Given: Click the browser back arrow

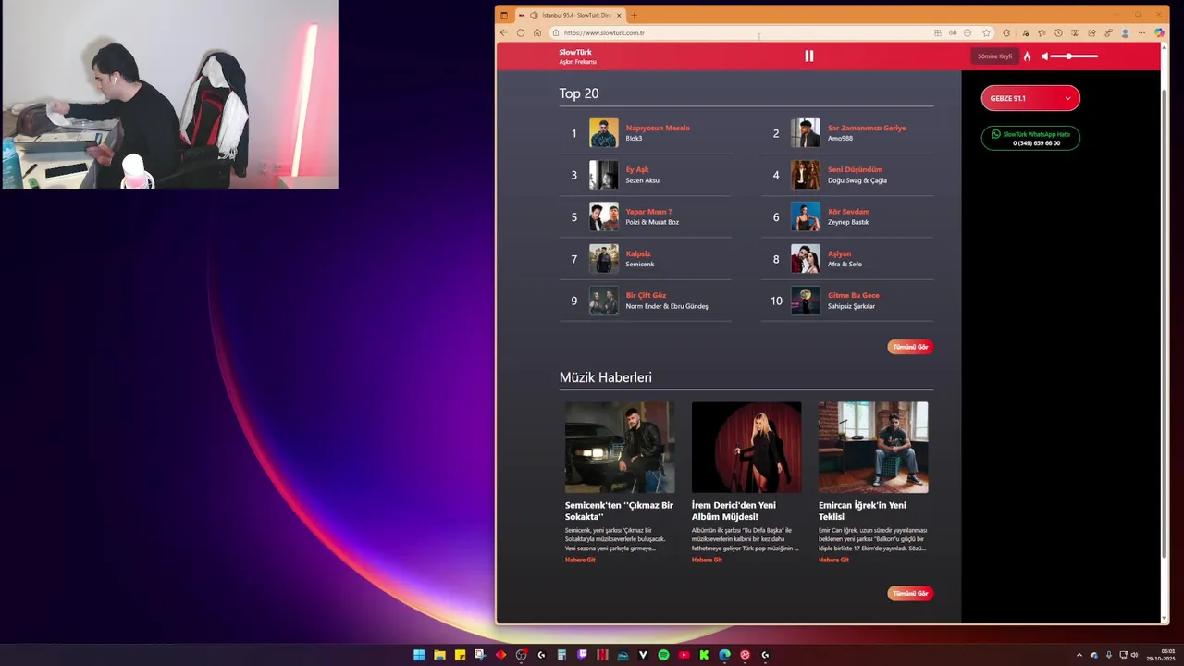Looking at the screenshot, I should (x=504, y=32).
